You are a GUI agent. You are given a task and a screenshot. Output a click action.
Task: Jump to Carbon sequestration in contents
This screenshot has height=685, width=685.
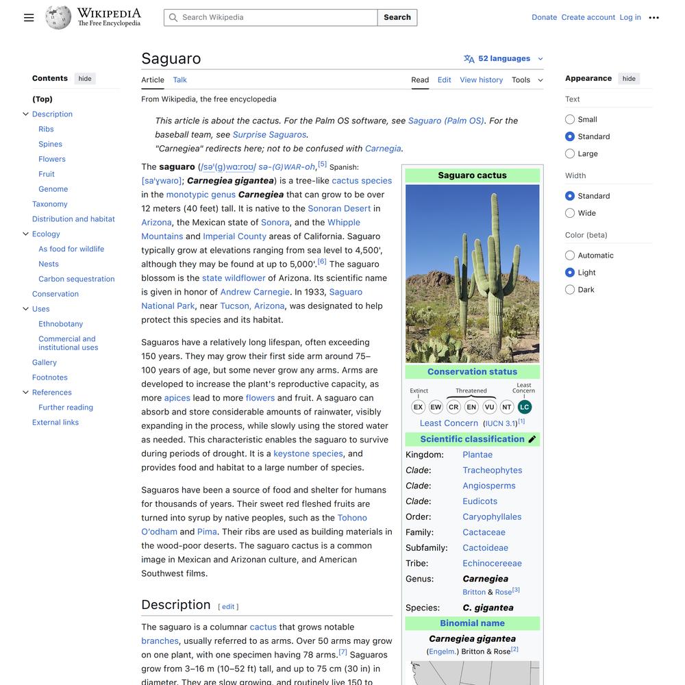pos(77,279)
